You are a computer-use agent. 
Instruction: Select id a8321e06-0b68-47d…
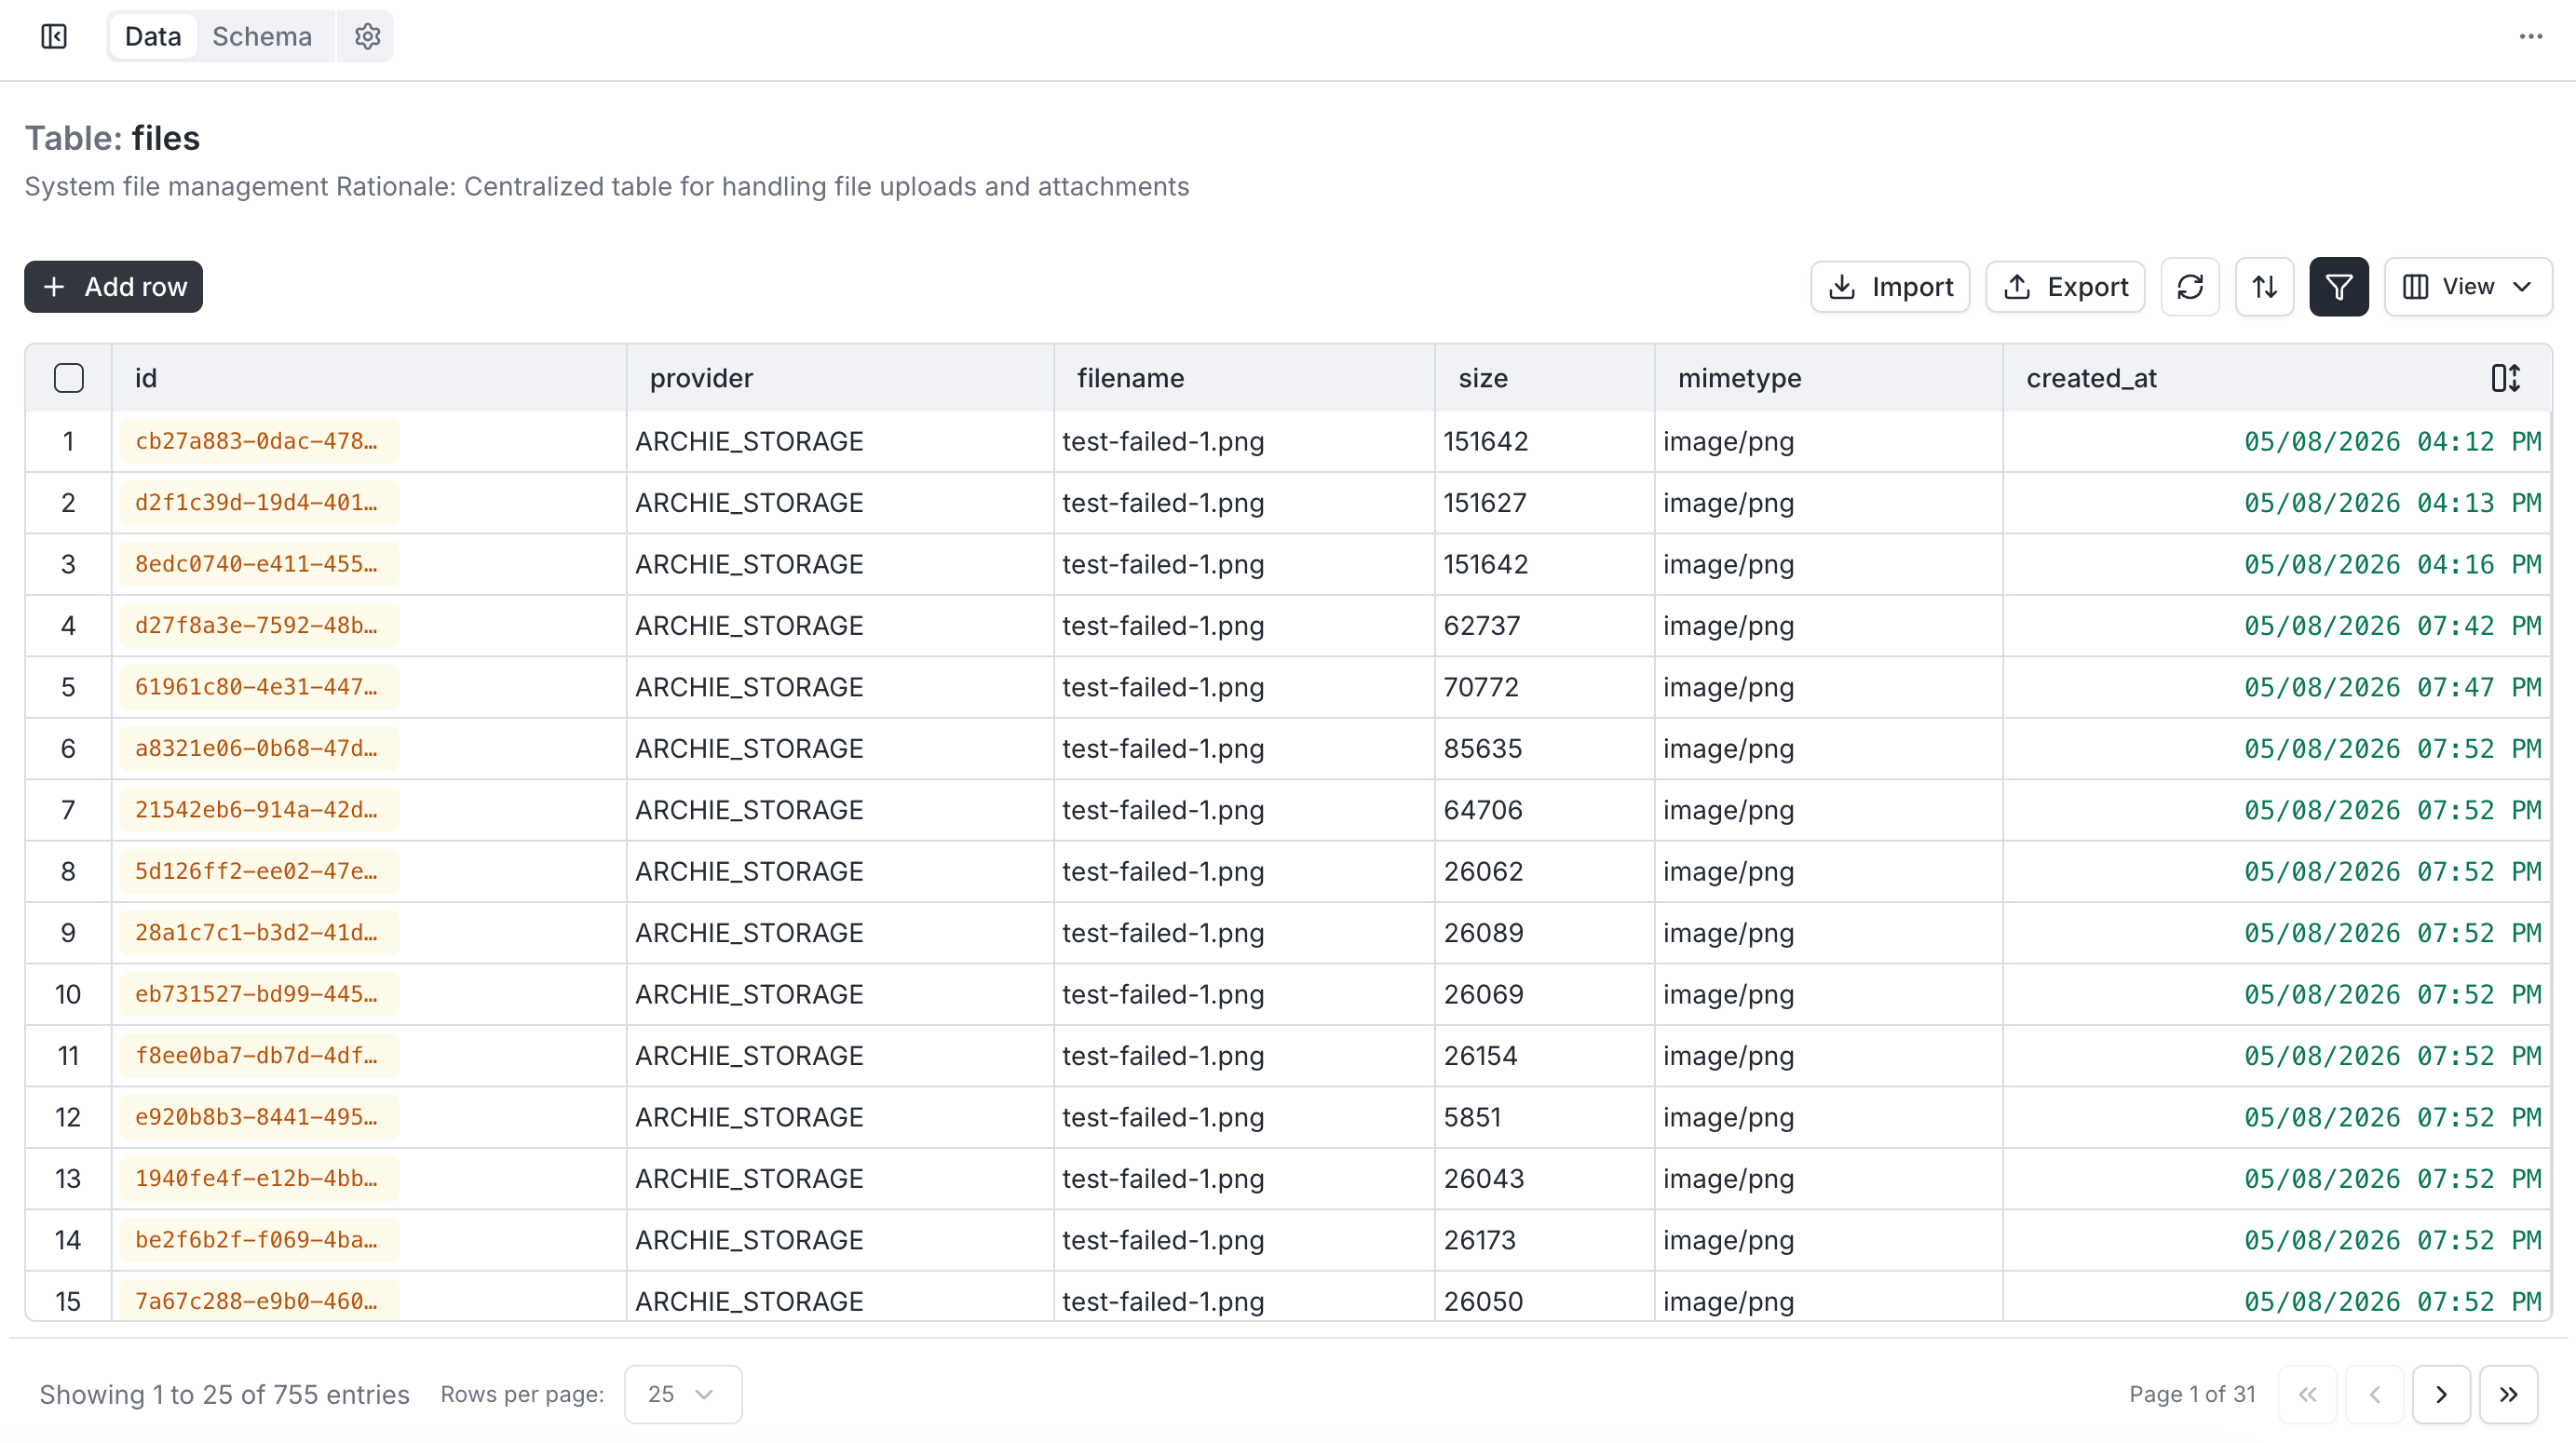pyautogui.click(x=258, y=748)
